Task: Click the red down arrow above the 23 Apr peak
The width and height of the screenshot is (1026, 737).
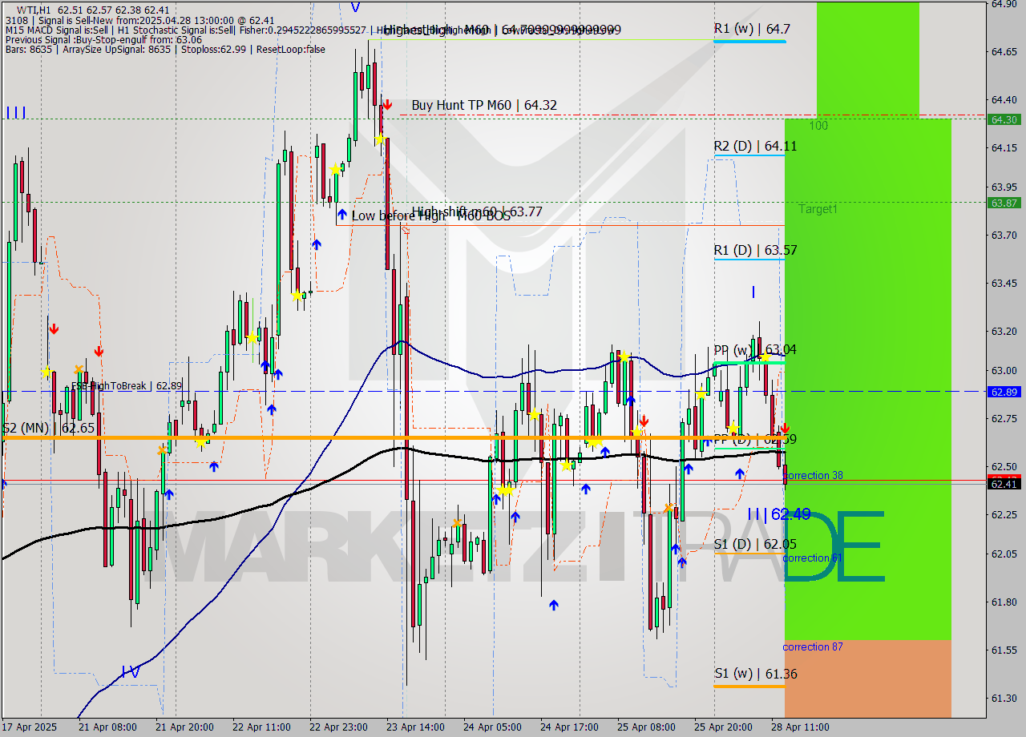Action: click(x=387, y=103)
